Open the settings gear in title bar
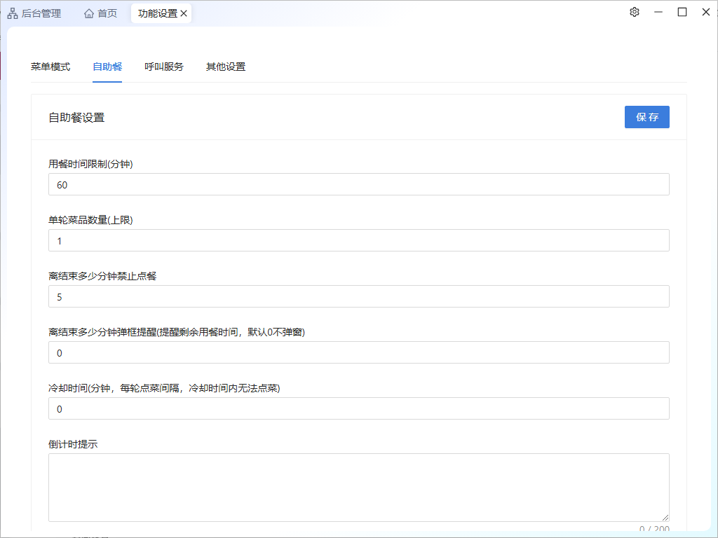Image resolution: width=718 pixels, height=538 pixels. (x=635, y=12)
